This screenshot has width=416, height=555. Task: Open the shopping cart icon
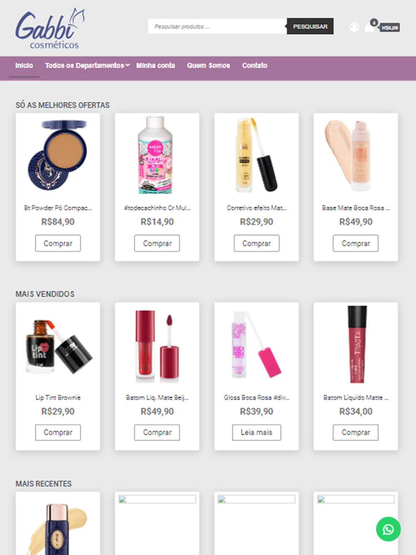(x=369, y=27)
